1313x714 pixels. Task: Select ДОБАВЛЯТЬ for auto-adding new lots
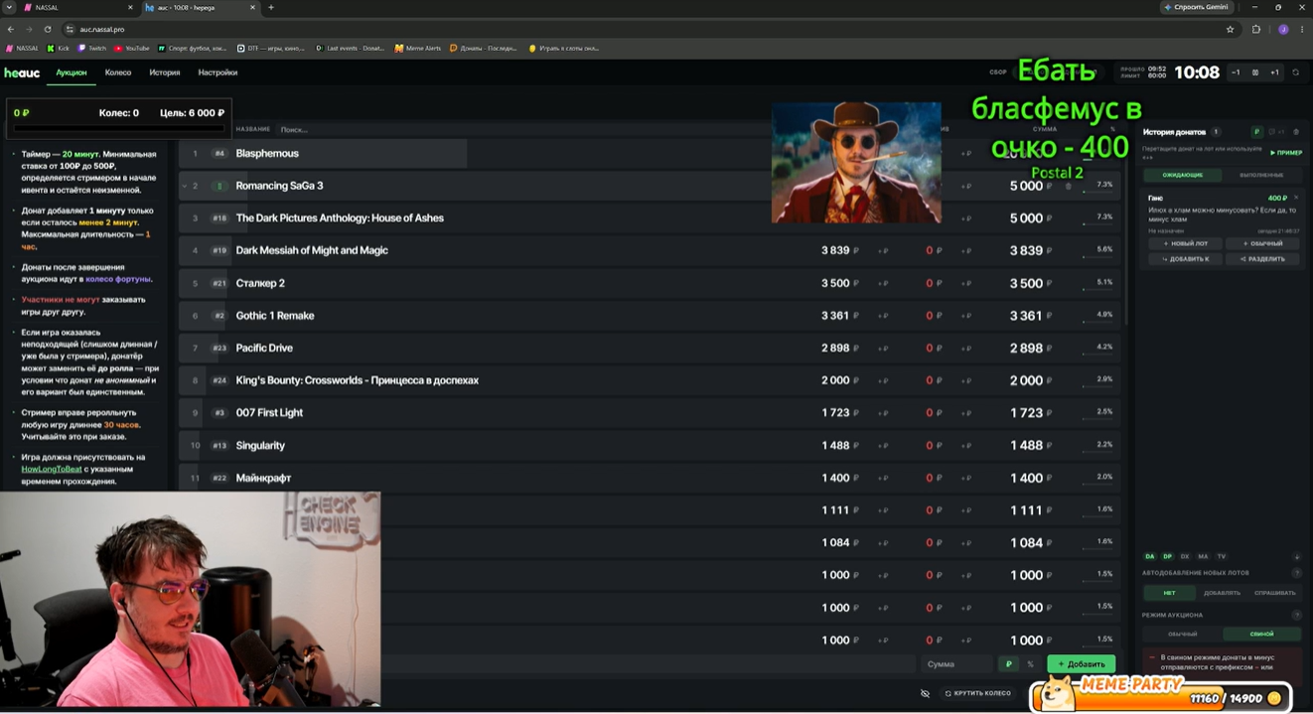pyautogui.click(x=1222, y=593)
